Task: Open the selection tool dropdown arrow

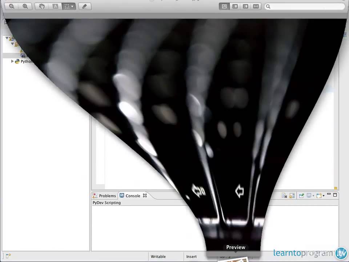Action: [72, 7]
